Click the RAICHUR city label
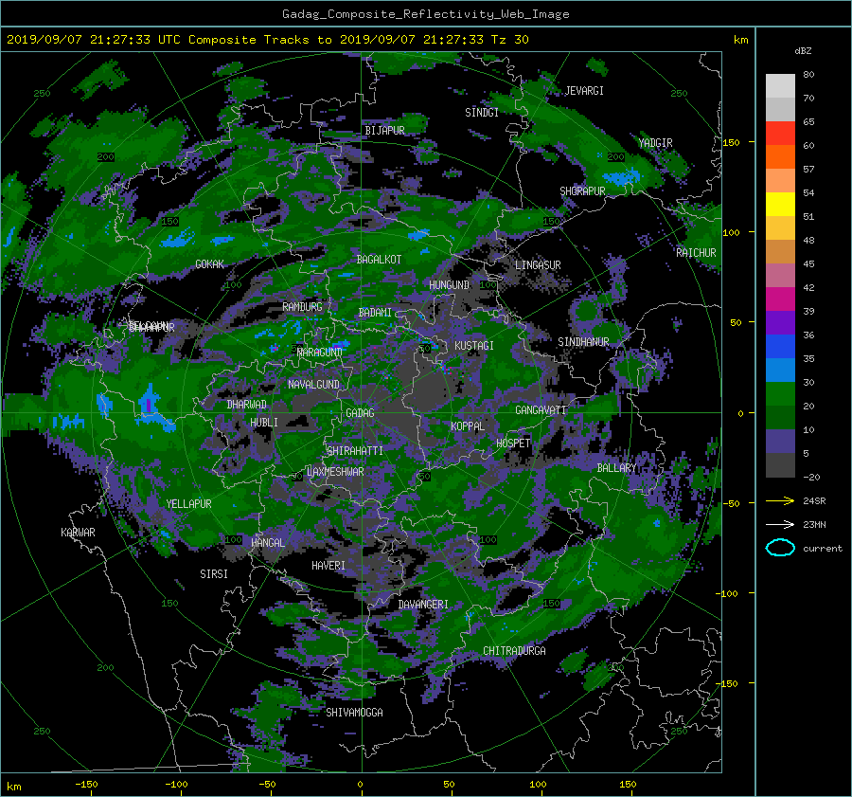 click(696, 253)
